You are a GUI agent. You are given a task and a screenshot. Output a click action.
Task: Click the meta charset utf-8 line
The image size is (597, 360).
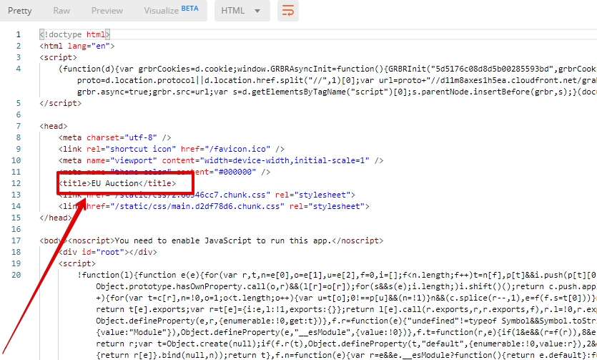[x=114, y=137]
